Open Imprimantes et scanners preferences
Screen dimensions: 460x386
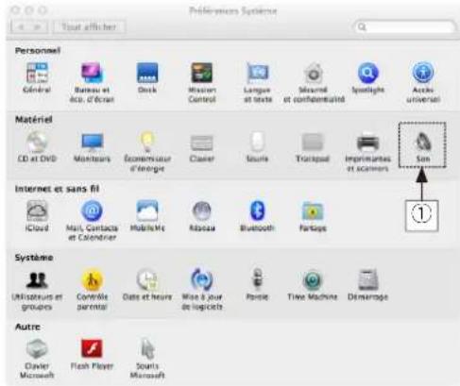tap(367, 151)
